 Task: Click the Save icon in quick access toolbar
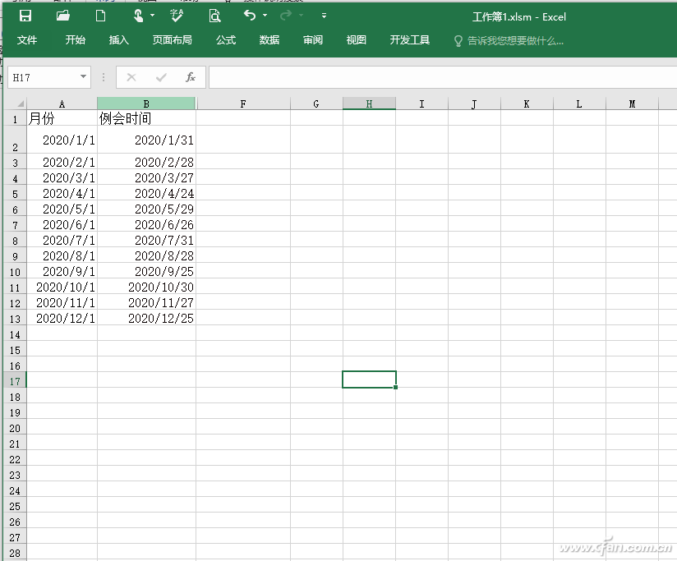click(25, 16)
